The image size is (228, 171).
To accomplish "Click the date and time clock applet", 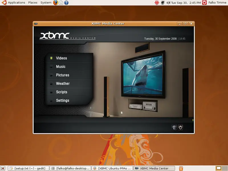I will 186,3.
